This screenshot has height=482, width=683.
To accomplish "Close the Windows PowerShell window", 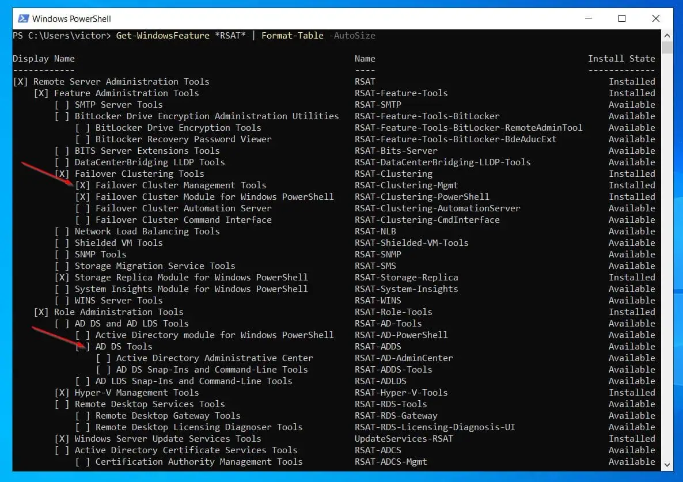I will pyautogui.click(x=655, y=18).
